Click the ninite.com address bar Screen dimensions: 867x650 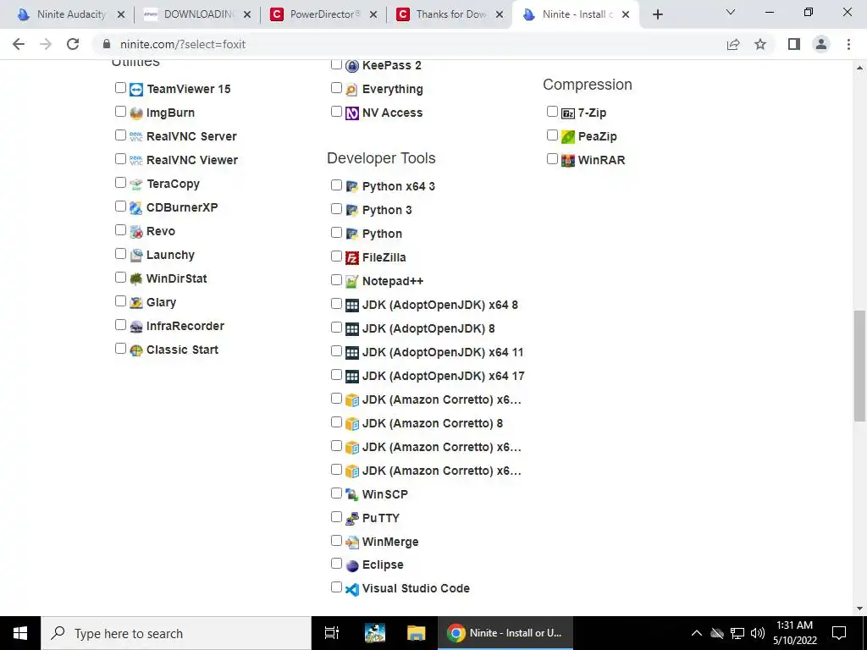click(409, 44)
